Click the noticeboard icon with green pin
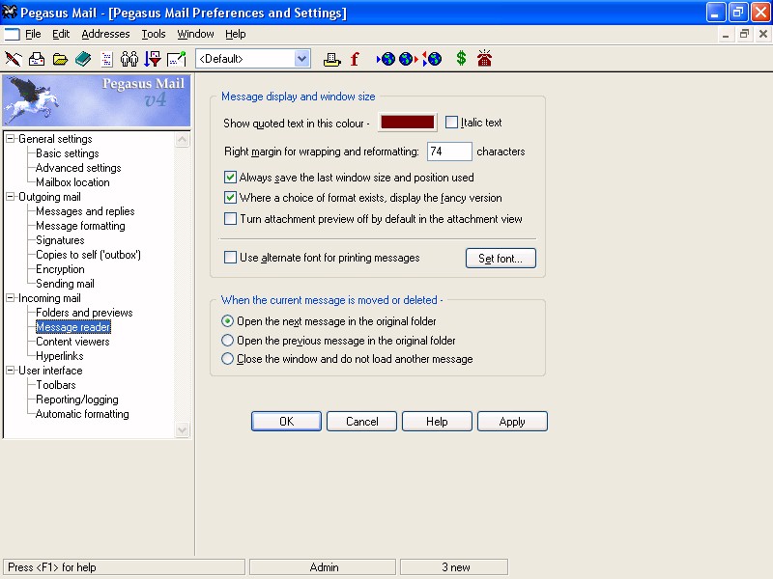 tap(177, 59)
